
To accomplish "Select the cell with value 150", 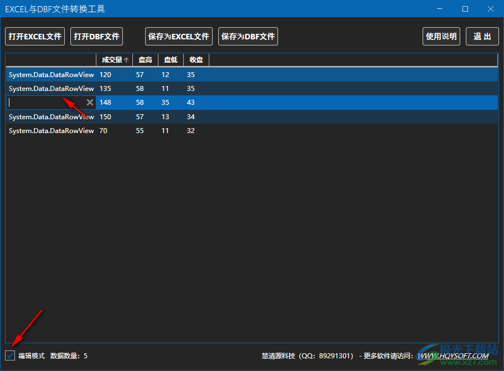I will (105, 117).
